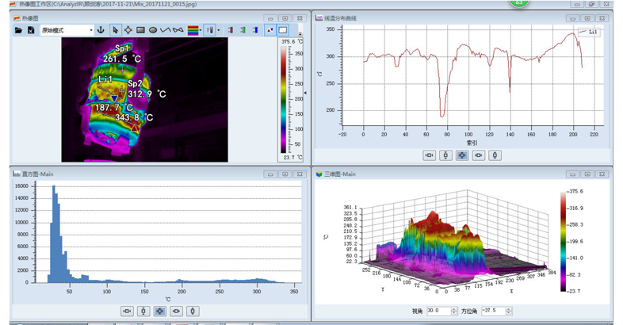Toggle pan mode button under histogram chart
This screenshot has height=325, width=623.
[160, 312]
